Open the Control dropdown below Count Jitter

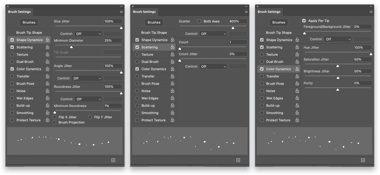click(213, 66)
